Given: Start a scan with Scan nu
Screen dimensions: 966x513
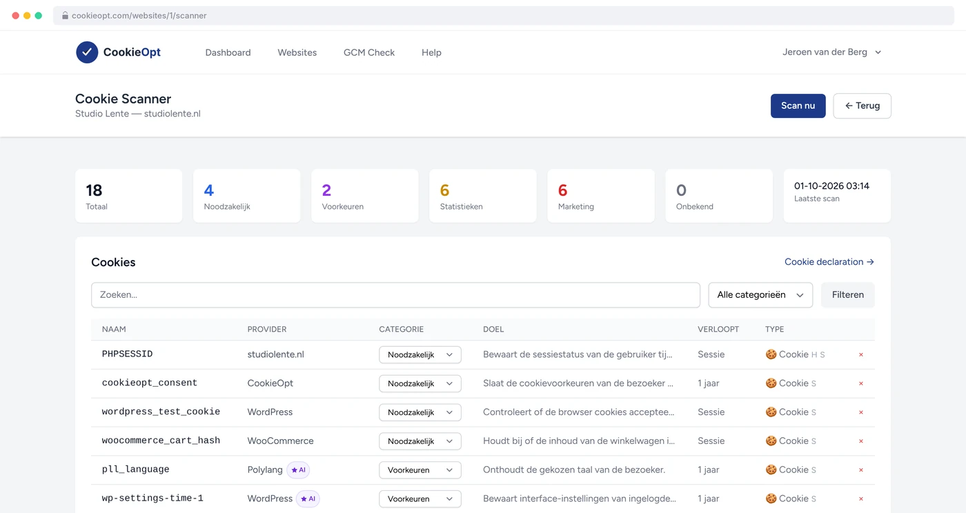Looking at the screenshot, I should tap(798, 105).
